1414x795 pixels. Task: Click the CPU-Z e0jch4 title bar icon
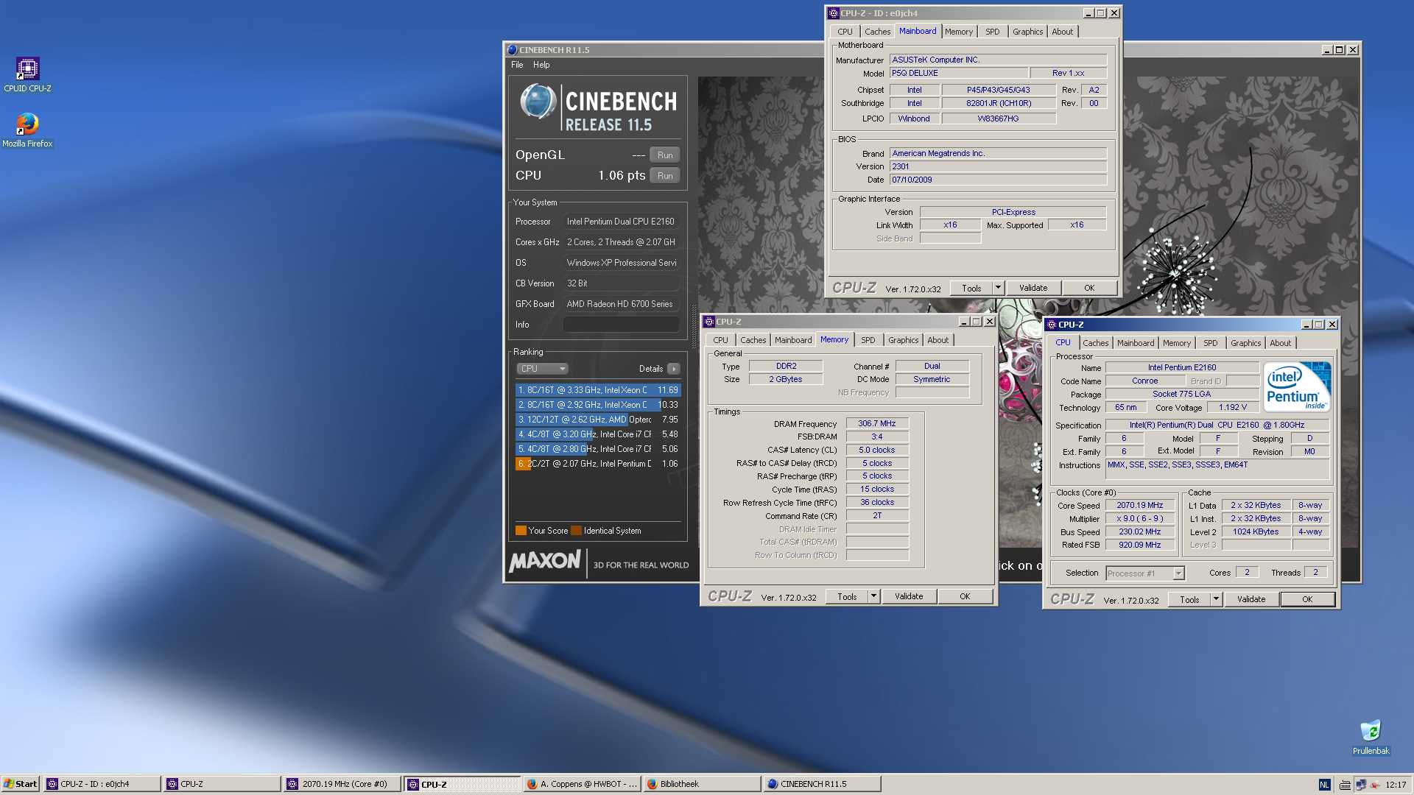834,13
